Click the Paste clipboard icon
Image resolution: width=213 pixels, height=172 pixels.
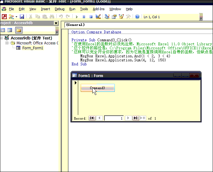click(x=45, y=17)
